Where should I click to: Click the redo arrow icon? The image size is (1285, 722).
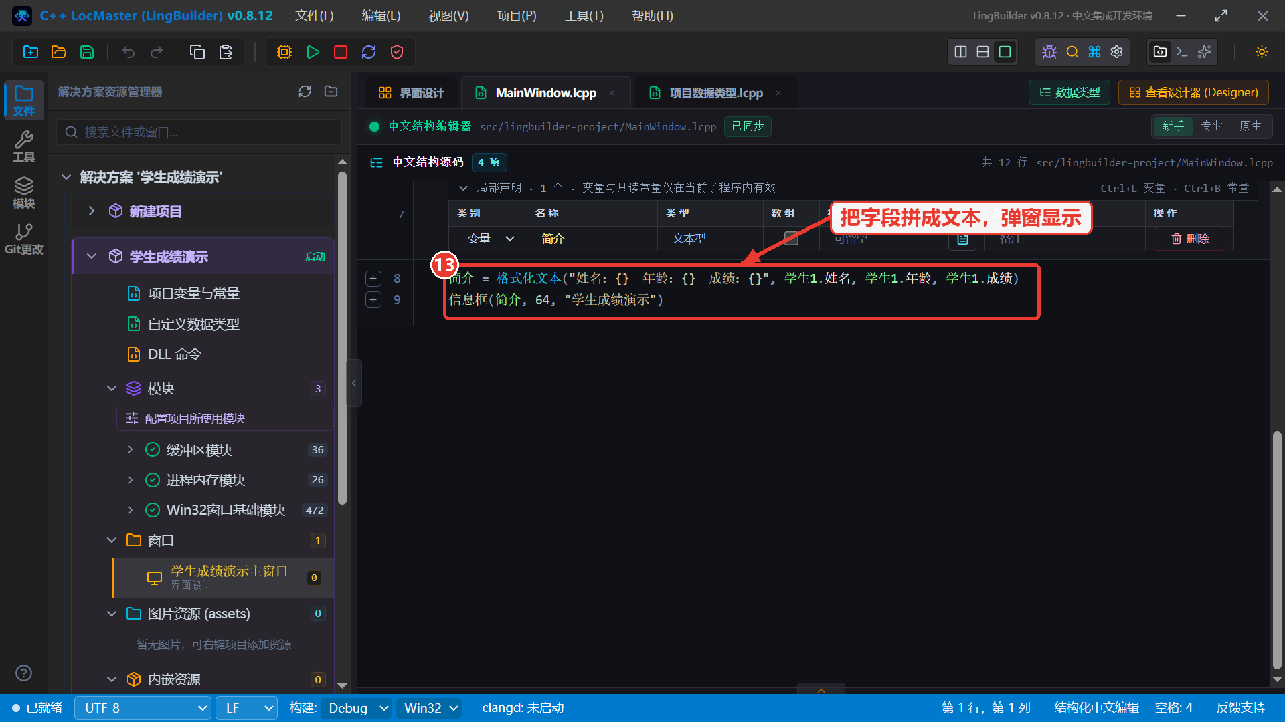click(157, 52)
